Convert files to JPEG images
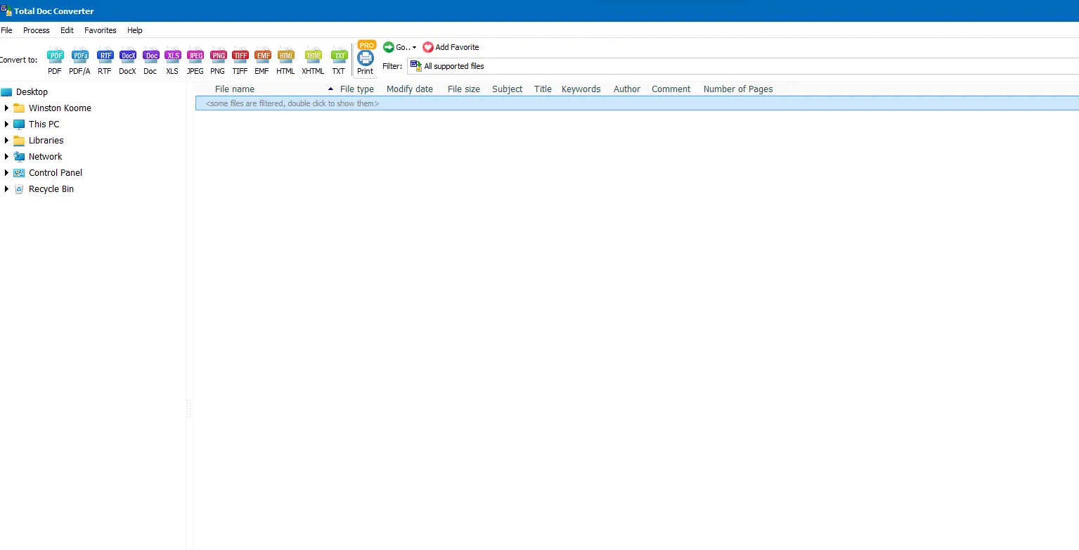This screenshot has width=1079, height=550. coord(195,59)
